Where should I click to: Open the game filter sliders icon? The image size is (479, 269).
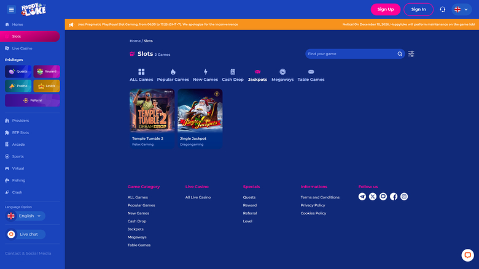coord(411,54)
